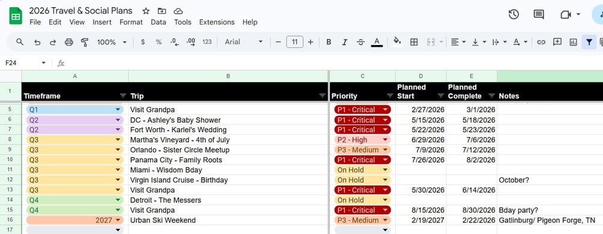
Task: Toggle bold formatting
Action: pyautogui.click(x=329, y=42)
